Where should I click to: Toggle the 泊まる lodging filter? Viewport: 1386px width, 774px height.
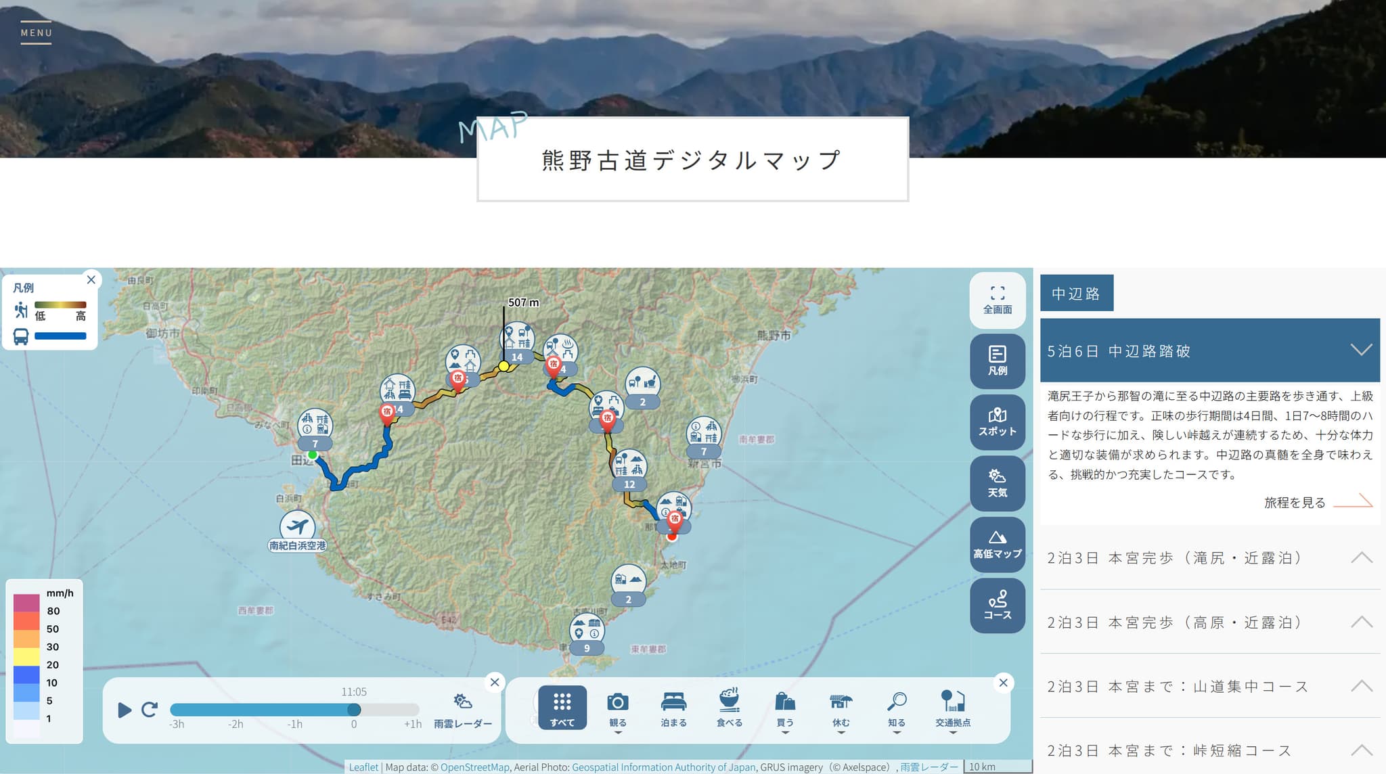(x=673, y=708)
